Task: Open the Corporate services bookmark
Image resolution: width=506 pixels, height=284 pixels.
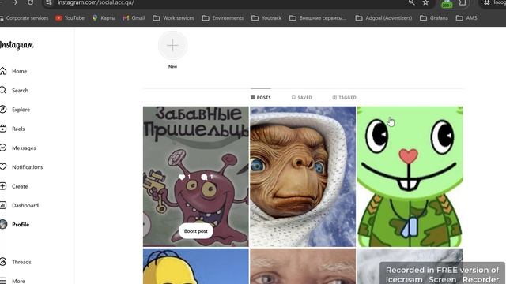Action: 24,18
